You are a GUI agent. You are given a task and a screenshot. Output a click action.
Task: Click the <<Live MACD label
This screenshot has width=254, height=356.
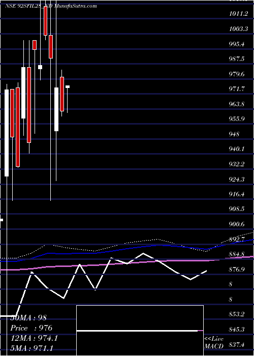[214, 343]
